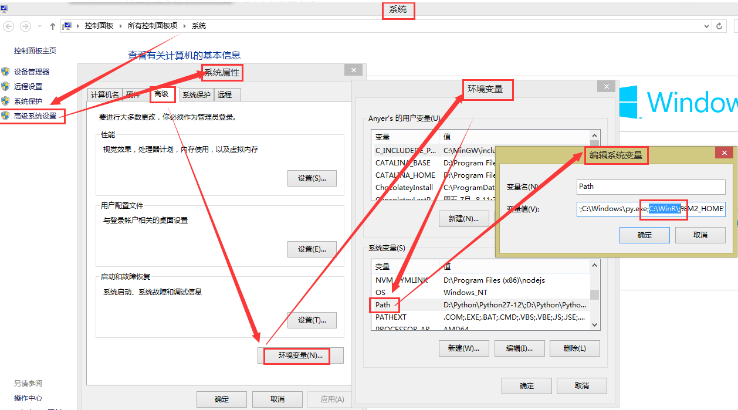This screenshot has height=410, width=738.
Task: Click 取消 in the 系统属性 dialog
Action: pos(277,399)
